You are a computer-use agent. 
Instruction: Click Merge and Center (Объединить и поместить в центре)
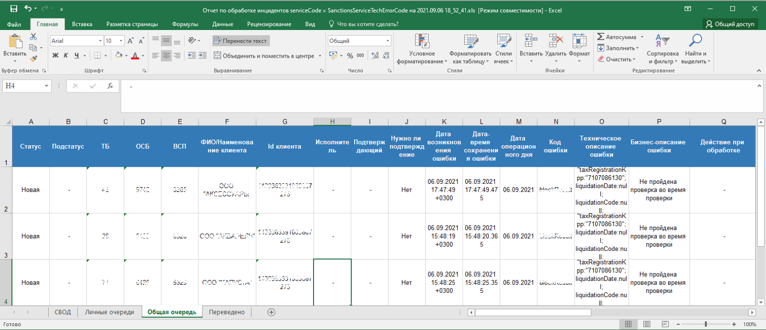[264, 56]
